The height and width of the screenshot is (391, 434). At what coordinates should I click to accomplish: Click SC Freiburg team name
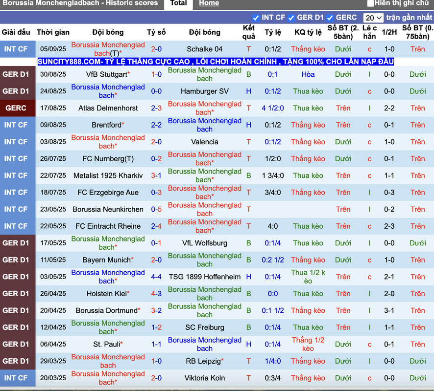205,327
